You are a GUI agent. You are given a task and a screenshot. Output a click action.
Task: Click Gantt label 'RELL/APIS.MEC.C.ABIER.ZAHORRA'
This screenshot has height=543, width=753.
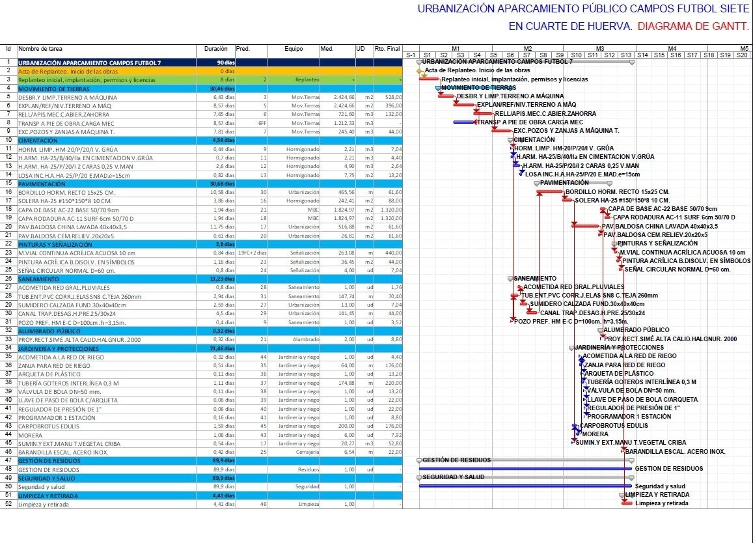point(545,114)
